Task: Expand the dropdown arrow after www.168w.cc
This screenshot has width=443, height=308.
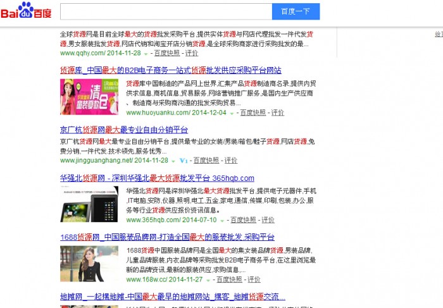Action: 208,280
